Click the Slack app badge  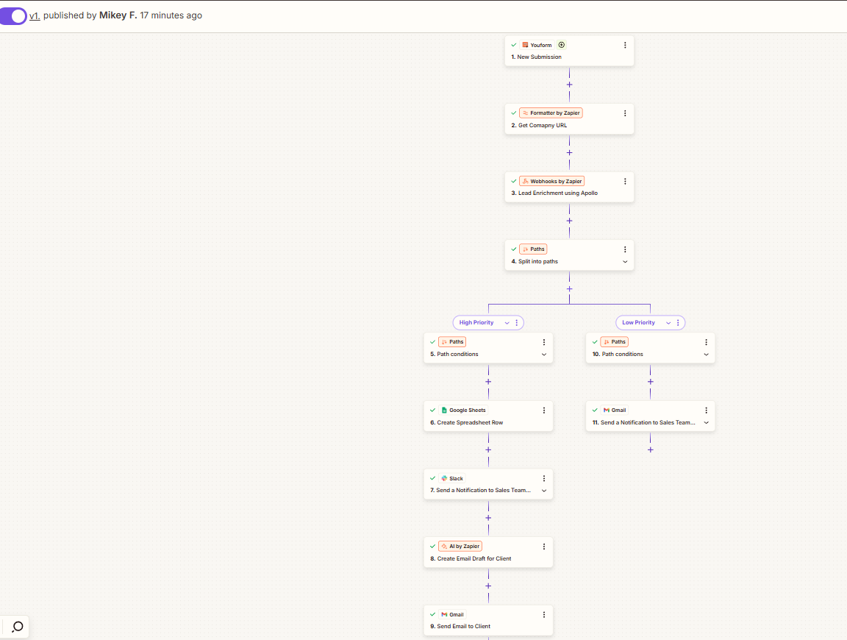(451, 478)
